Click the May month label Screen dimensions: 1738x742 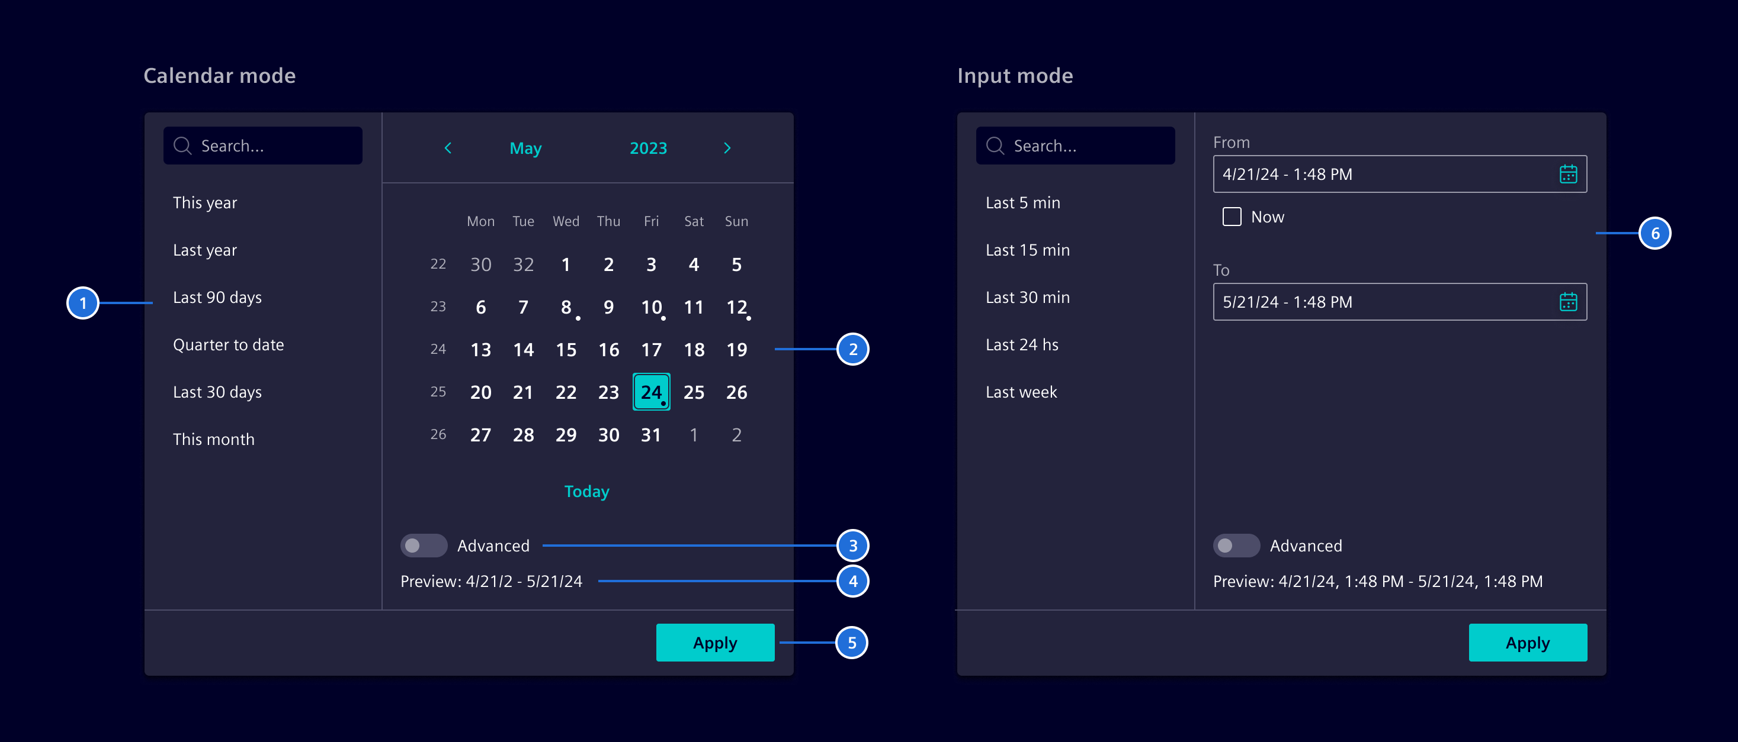click(525, 147)
